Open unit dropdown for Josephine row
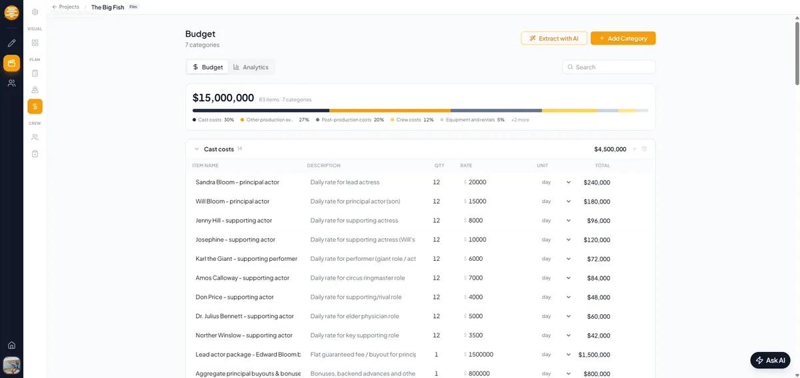This screenshot has height=378, width=800. coord(556,240)
